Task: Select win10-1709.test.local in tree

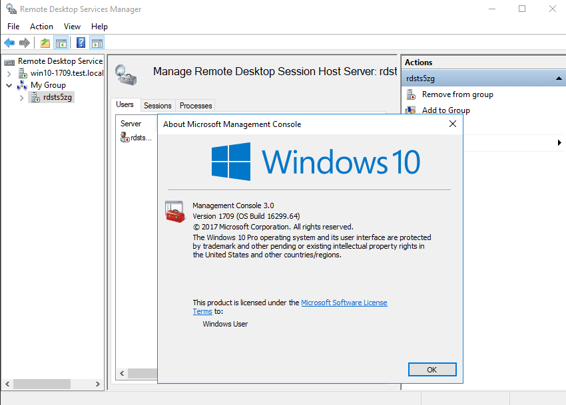Action: (x=67, y=73)
